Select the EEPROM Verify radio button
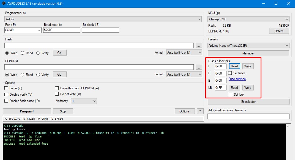This screenshot has width=295, height=160. [x=38, y=75]
